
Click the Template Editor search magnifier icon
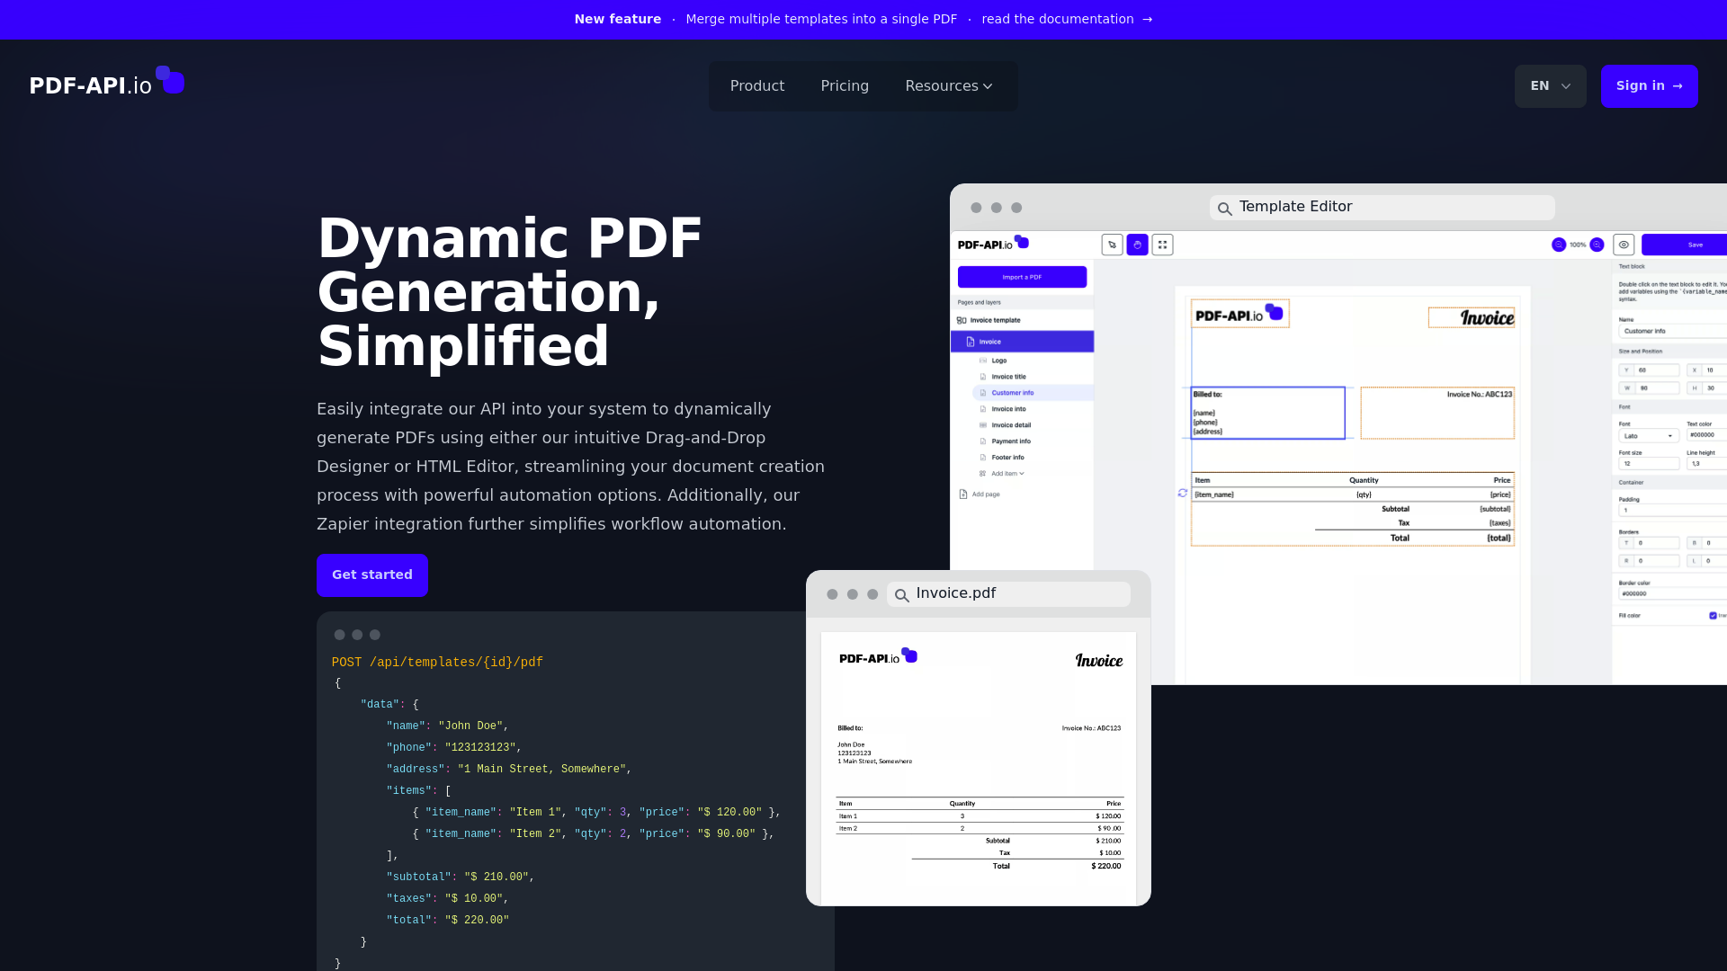point(1224,209)
